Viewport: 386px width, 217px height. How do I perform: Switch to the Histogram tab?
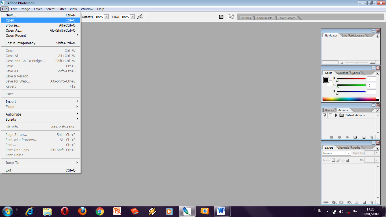(x=357, y=36)
